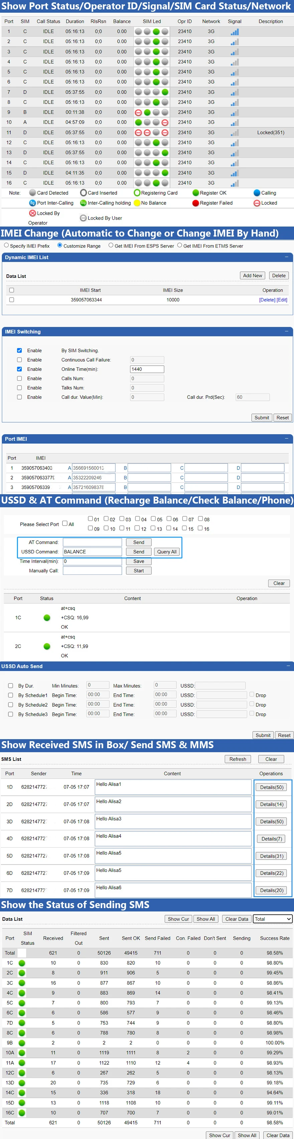
Task: Click the red Register Failed legend icon
Action: (195, 203)
